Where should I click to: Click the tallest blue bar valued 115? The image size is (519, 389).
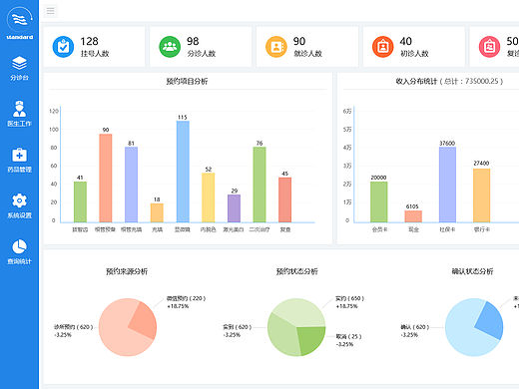(x=183, y=172)
